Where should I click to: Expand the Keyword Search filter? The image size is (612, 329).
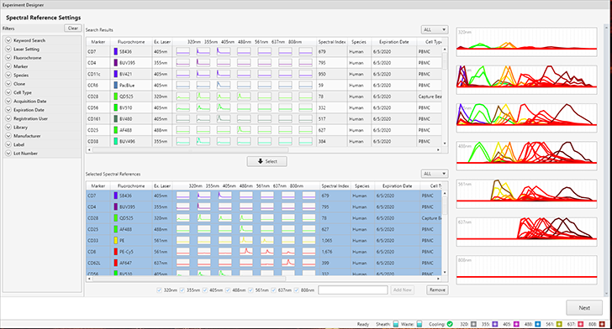click(8, 40)
